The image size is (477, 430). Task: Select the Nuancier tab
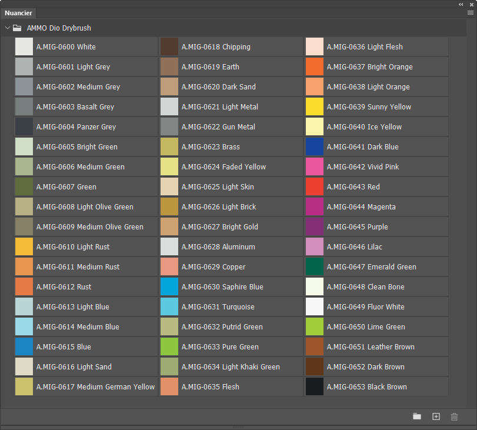pos(18,13)
